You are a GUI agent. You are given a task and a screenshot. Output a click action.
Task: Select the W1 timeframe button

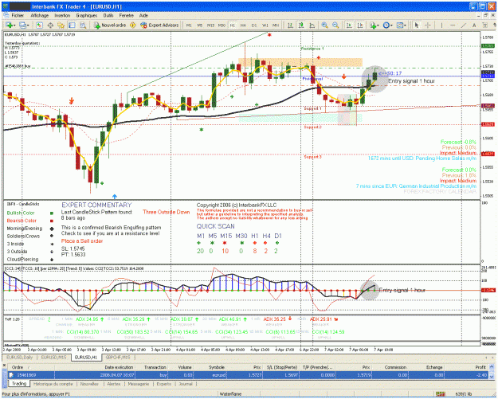[x=265, y=25]
